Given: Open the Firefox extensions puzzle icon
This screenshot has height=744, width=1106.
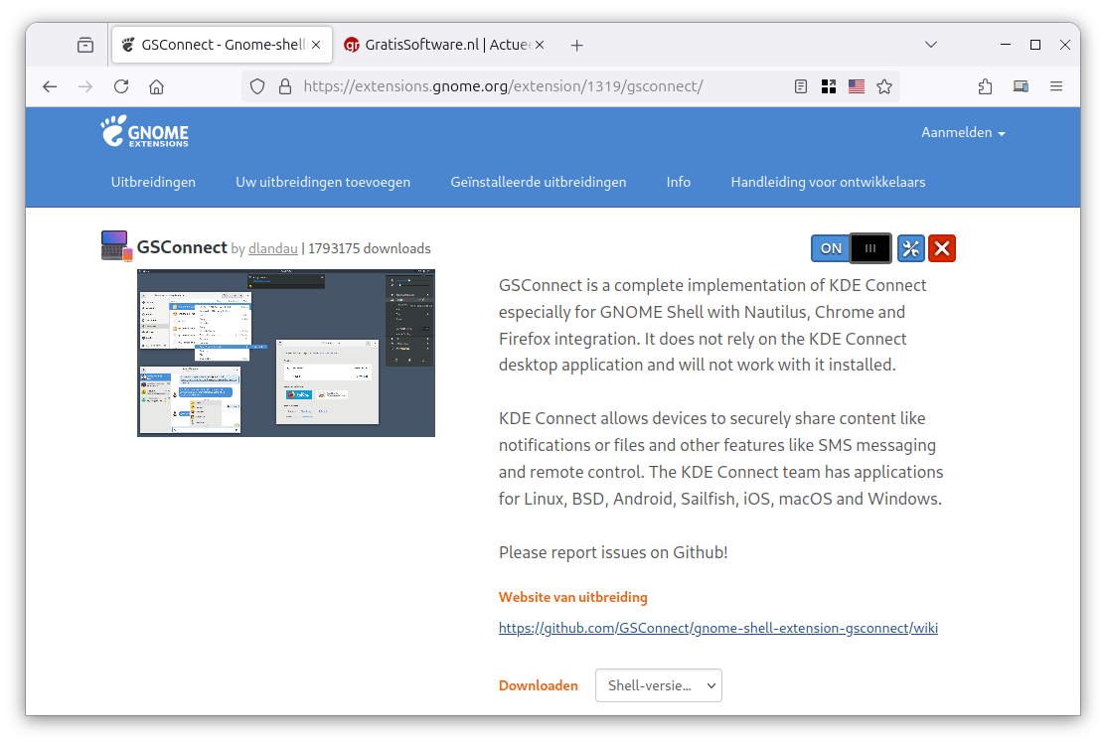Looking at the screenshot, I should (x=985, y=86).
